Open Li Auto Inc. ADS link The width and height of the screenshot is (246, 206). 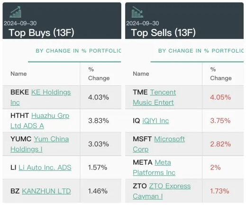pos(45,168)
